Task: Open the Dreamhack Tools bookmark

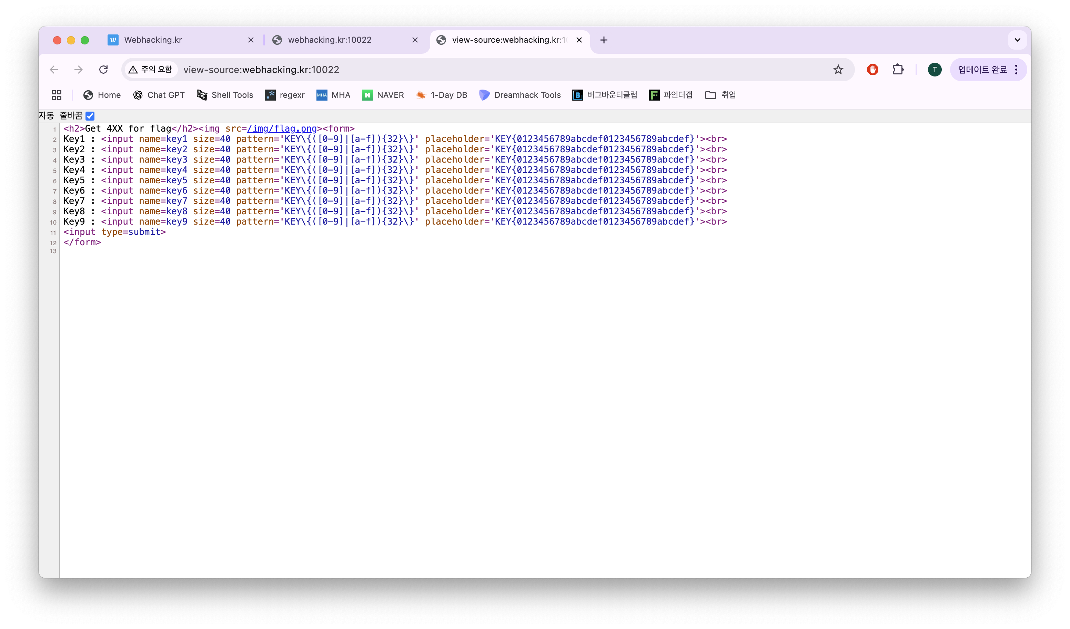Action: (x=520, y=95)
